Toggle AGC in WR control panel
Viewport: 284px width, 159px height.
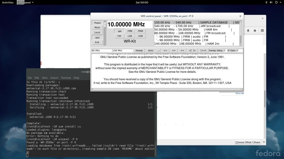coord(97,38)
